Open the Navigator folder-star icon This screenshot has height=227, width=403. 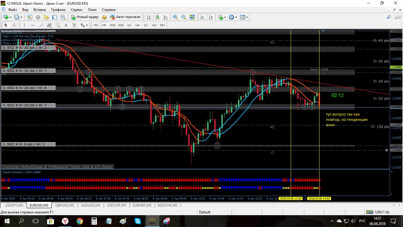pos(46,17)
